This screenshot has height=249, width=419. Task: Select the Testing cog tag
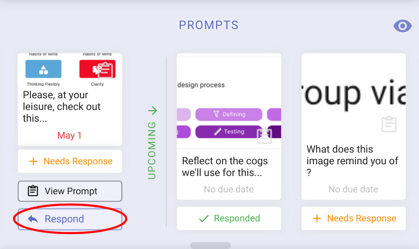(x=229, y=132)
